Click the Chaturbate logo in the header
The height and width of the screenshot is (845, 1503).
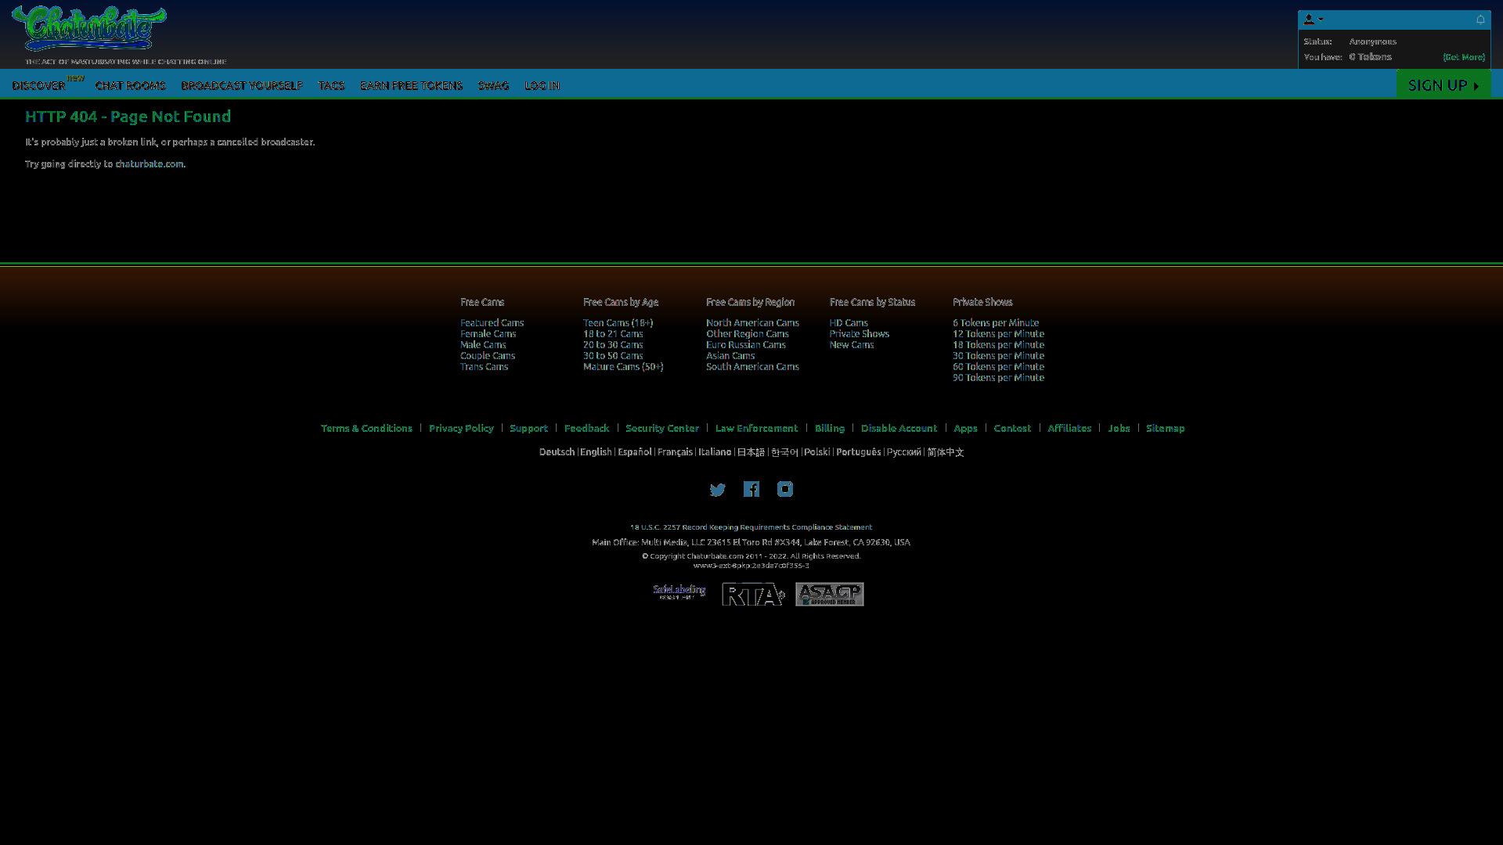pos(88,29)
